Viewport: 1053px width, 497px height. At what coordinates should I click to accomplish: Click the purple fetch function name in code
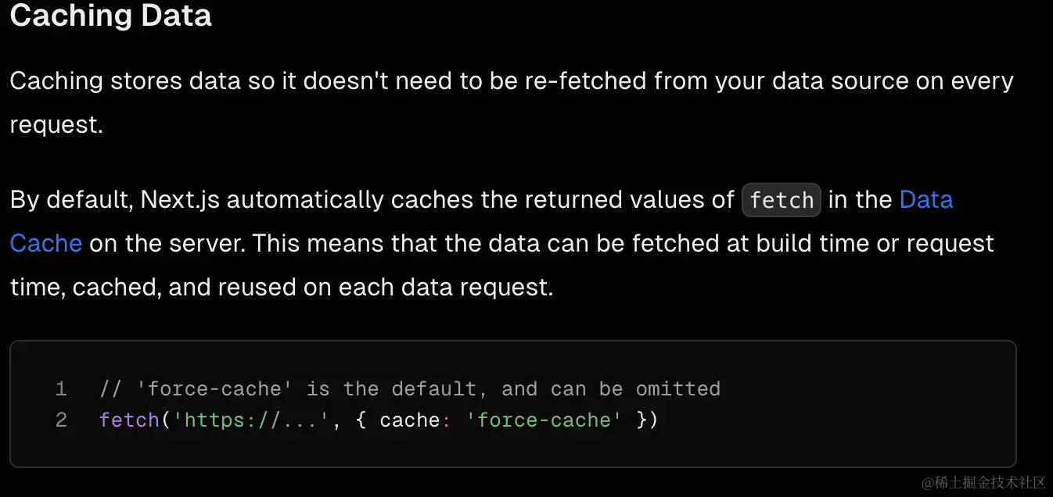(x=129, y=420)
